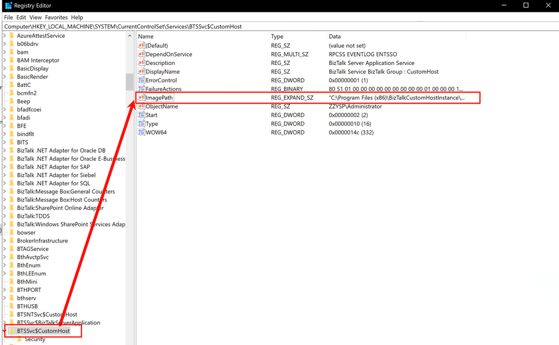Image resolution: width=559 pixels, height=345 pixels.
Task: Open the File menu
Action: (8, 17)
